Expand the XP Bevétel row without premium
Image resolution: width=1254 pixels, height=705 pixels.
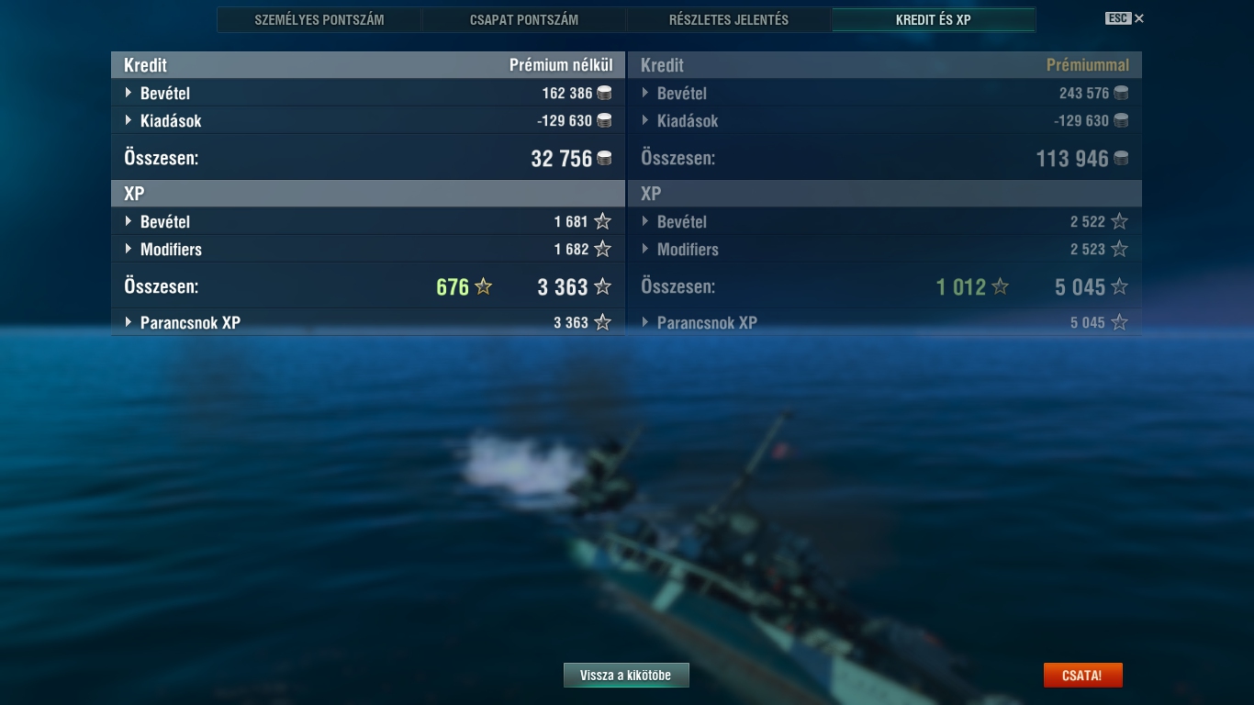pos(368,221)
